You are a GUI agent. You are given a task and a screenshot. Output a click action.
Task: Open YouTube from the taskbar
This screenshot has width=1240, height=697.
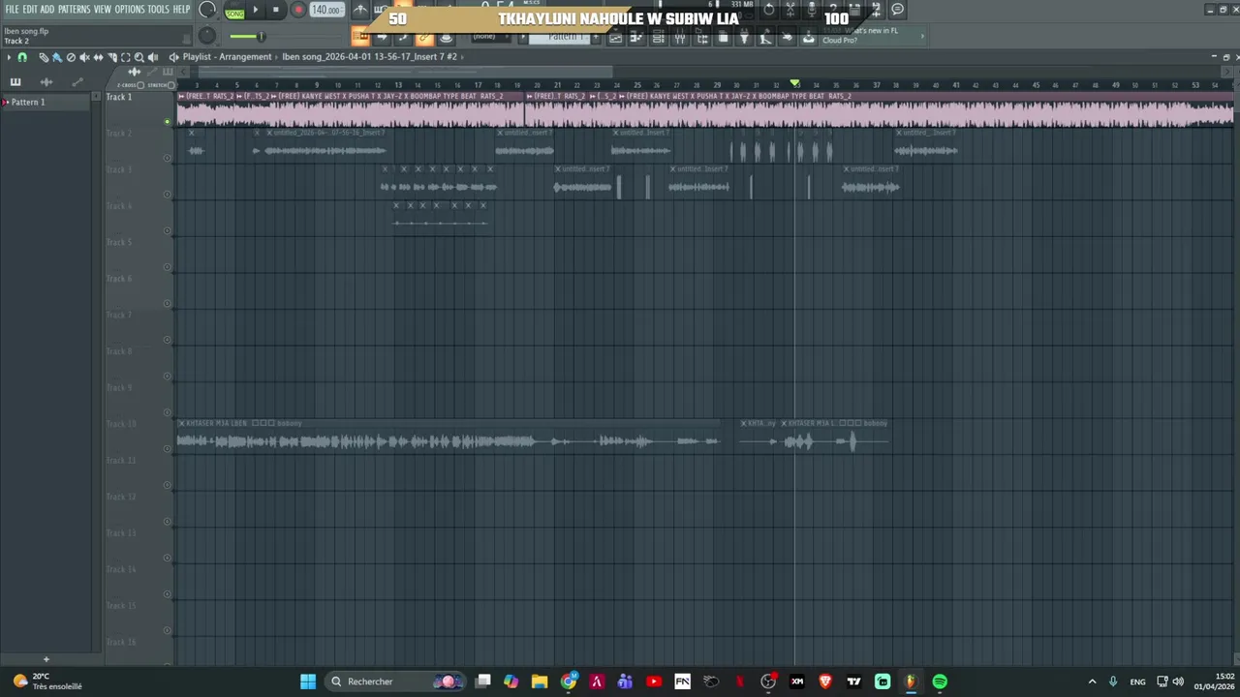(654, 682)
